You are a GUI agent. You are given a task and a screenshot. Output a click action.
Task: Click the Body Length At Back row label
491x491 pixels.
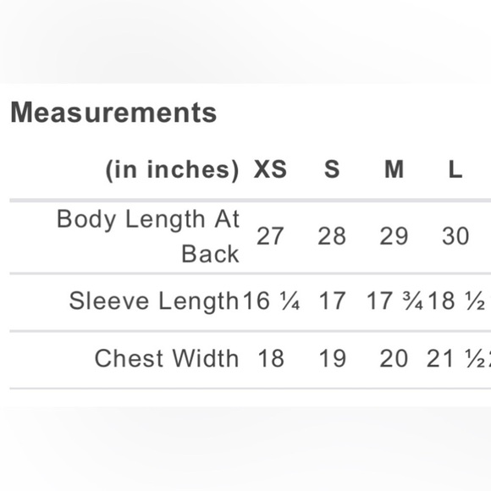pos(148,236)
